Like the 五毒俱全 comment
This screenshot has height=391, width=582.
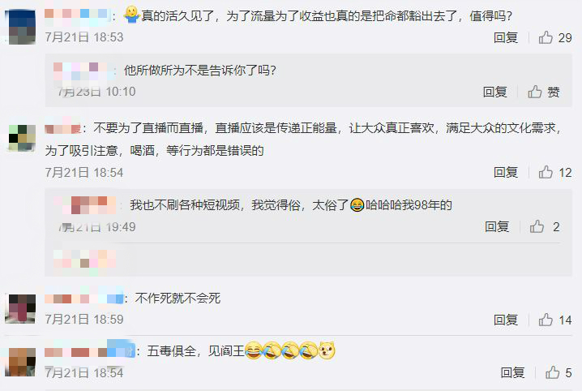coord(558,372)
